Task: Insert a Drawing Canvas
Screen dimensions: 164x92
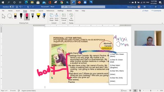Action: coord(64,17)
